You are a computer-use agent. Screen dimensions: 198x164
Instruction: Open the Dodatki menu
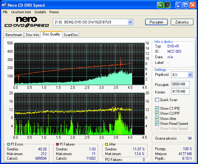pyautogui.click(x=40, y=12)
